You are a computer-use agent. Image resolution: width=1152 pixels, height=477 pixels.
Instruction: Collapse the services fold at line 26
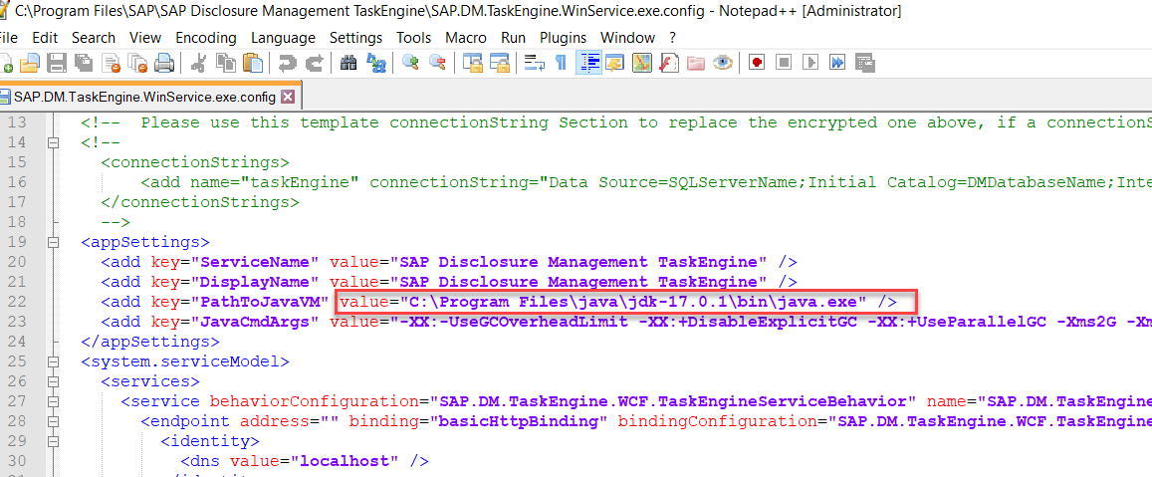pos(53,381)
